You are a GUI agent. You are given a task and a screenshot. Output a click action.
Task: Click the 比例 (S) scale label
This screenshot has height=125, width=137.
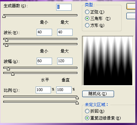pyautogui.click(x=12, y=90)
